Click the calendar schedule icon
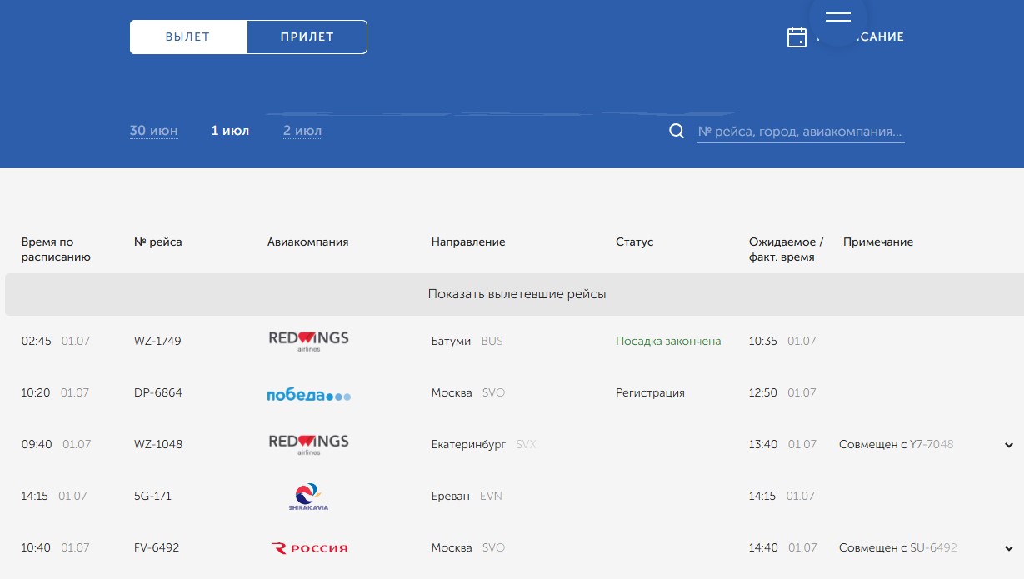This screenshot has height=579, width=1024. tap(797, 37)
